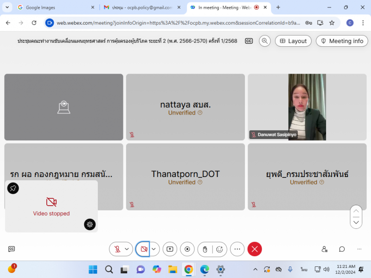Toggle the camera video button
This screenshot has height=278, width=371.
143,249
